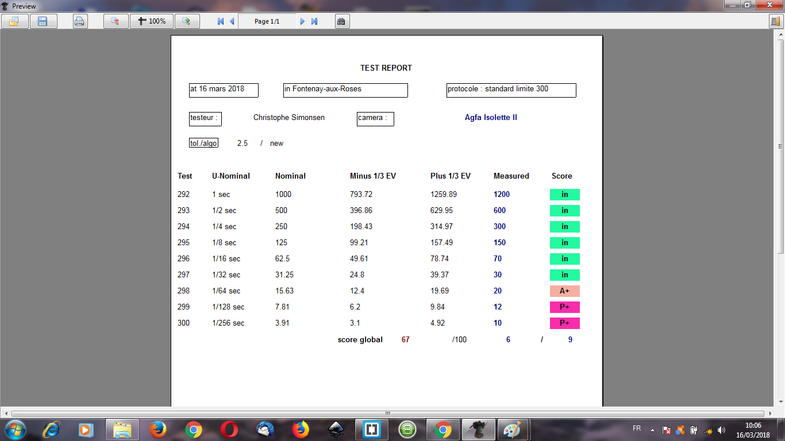Zoom in on the preview page
Viewport: 785px width, 441px height.
187,21
